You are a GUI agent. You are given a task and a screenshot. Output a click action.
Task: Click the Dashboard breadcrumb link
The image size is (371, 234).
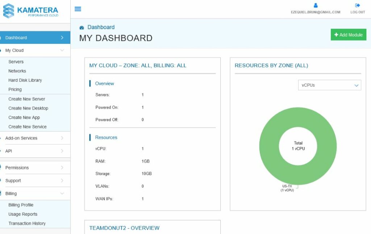101,27
